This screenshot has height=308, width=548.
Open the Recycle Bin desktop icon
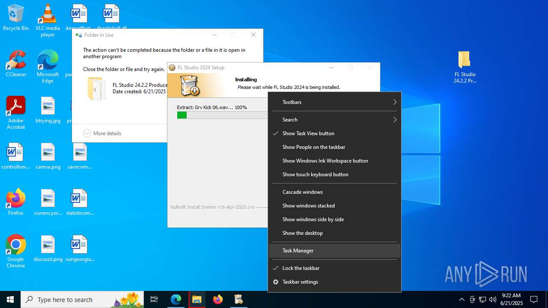pyautogui.click(x=16, y=18)
